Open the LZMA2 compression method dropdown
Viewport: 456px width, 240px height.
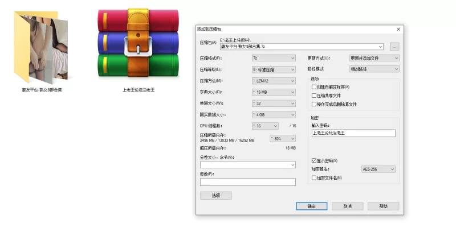(x=274, y=81)
